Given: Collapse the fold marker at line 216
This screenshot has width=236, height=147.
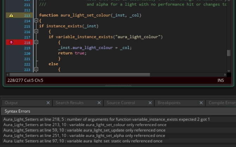Looking at the screenshot, I should tap(36, 32).
